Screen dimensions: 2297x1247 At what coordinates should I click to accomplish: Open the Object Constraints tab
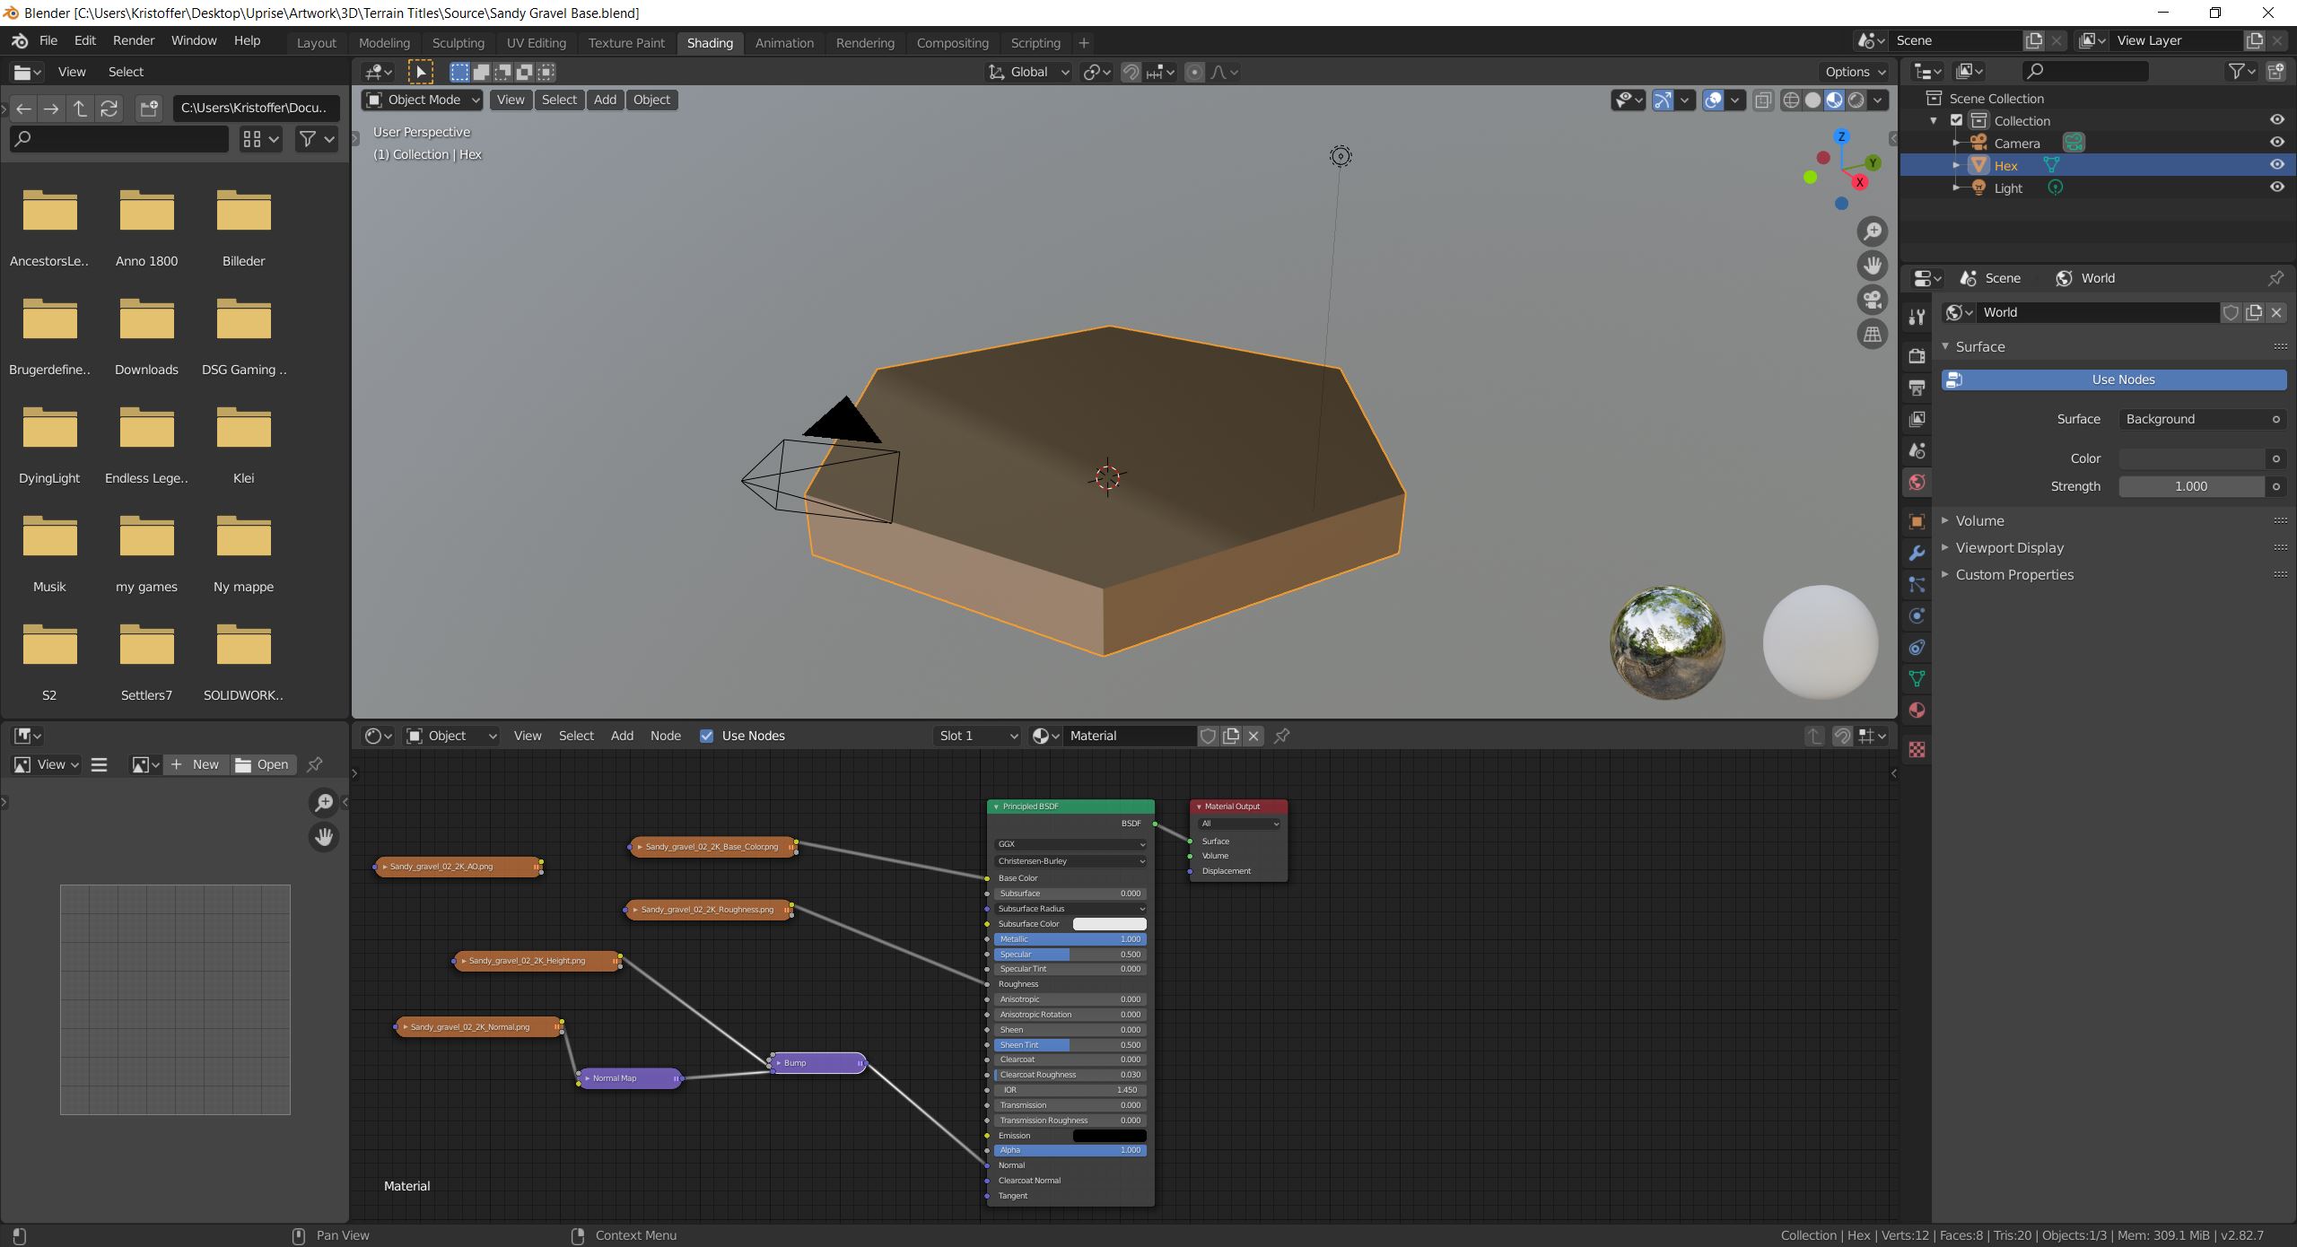pos(1917,648)
